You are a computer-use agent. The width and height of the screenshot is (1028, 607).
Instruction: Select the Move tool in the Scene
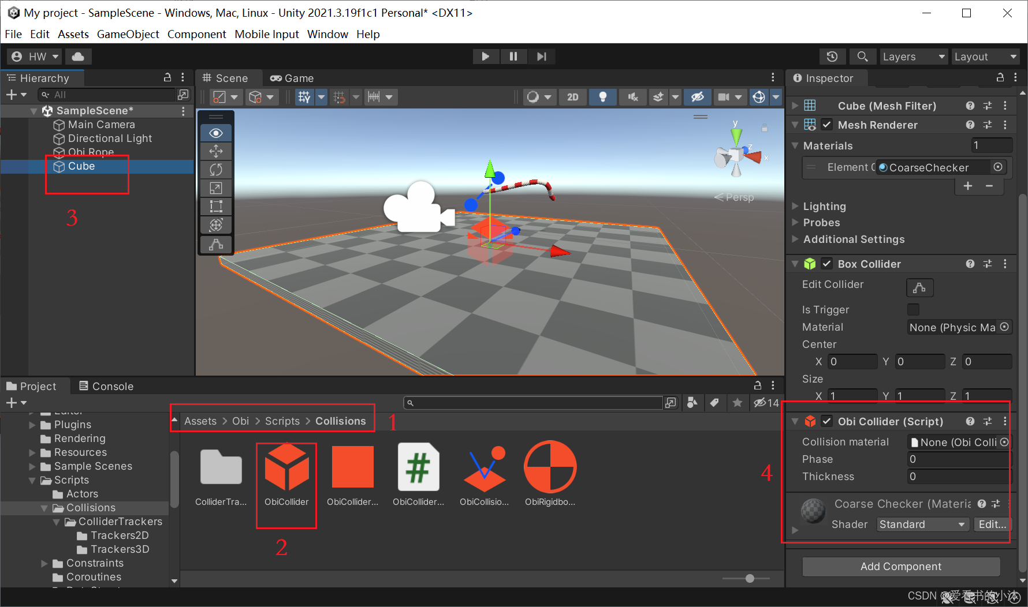(x=216, y=151)
